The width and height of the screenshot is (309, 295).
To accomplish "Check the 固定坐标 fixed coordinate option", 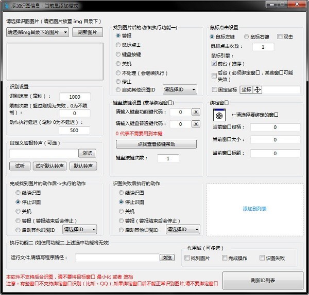I will pyautogui.click(x=214, y=89).
